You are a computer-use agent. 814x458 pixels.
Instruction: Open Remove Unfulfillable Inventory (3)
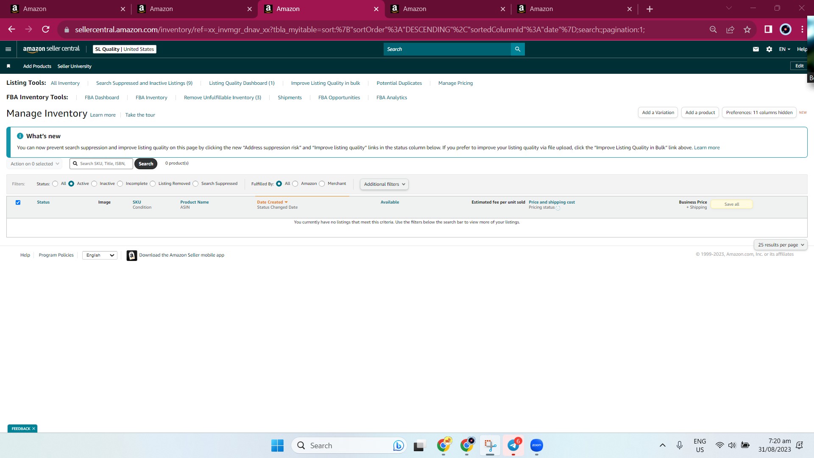coord(223,98)
